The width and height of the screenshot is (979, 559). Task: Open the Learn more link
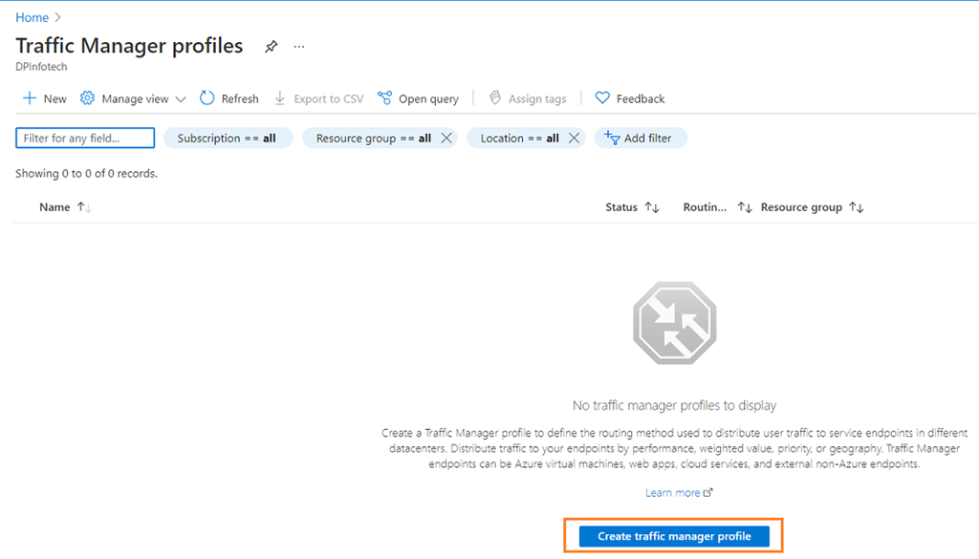(x=673, y=491)
